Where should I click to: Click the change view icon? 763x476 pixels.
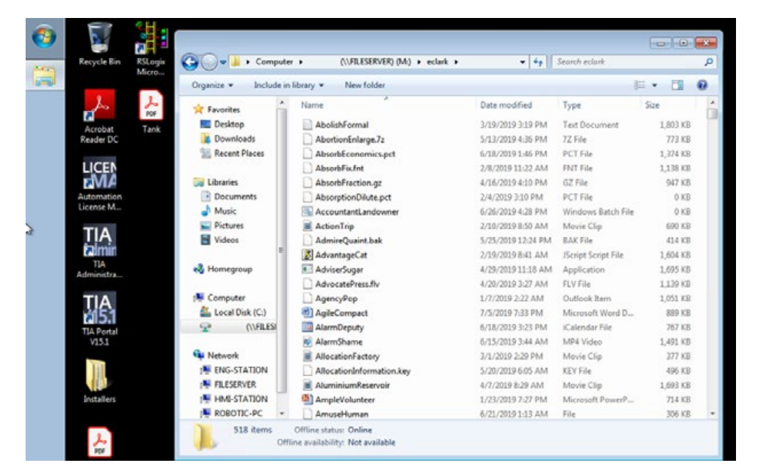tap(640, 85)
